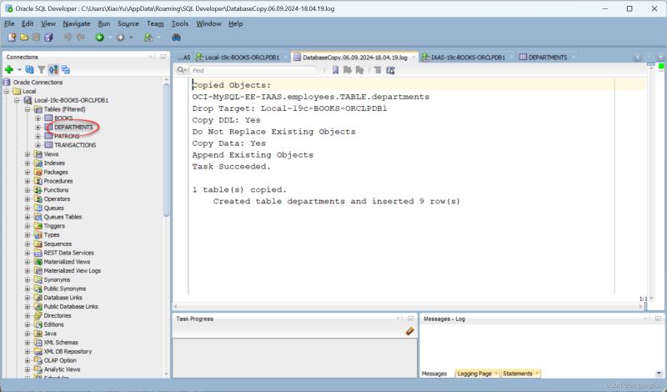The height and width of the screenshot is (392, 667).
Task: Switch to the IAAS-19c-BOOKS-ORCLPDB1 tab
Action: (468, 57)
